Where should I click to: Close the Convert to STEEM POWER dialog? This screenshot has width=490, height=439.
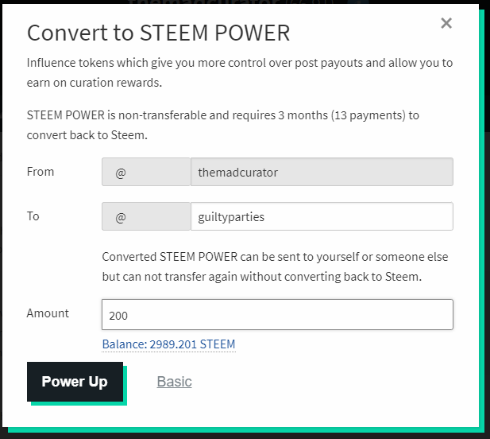coord(446,24)
